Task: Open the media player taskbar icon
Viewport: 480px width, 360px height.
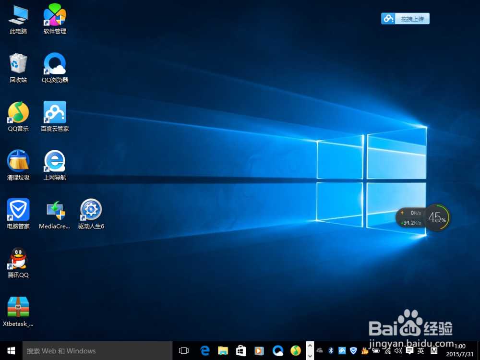Action: click(x=259, y=351)
